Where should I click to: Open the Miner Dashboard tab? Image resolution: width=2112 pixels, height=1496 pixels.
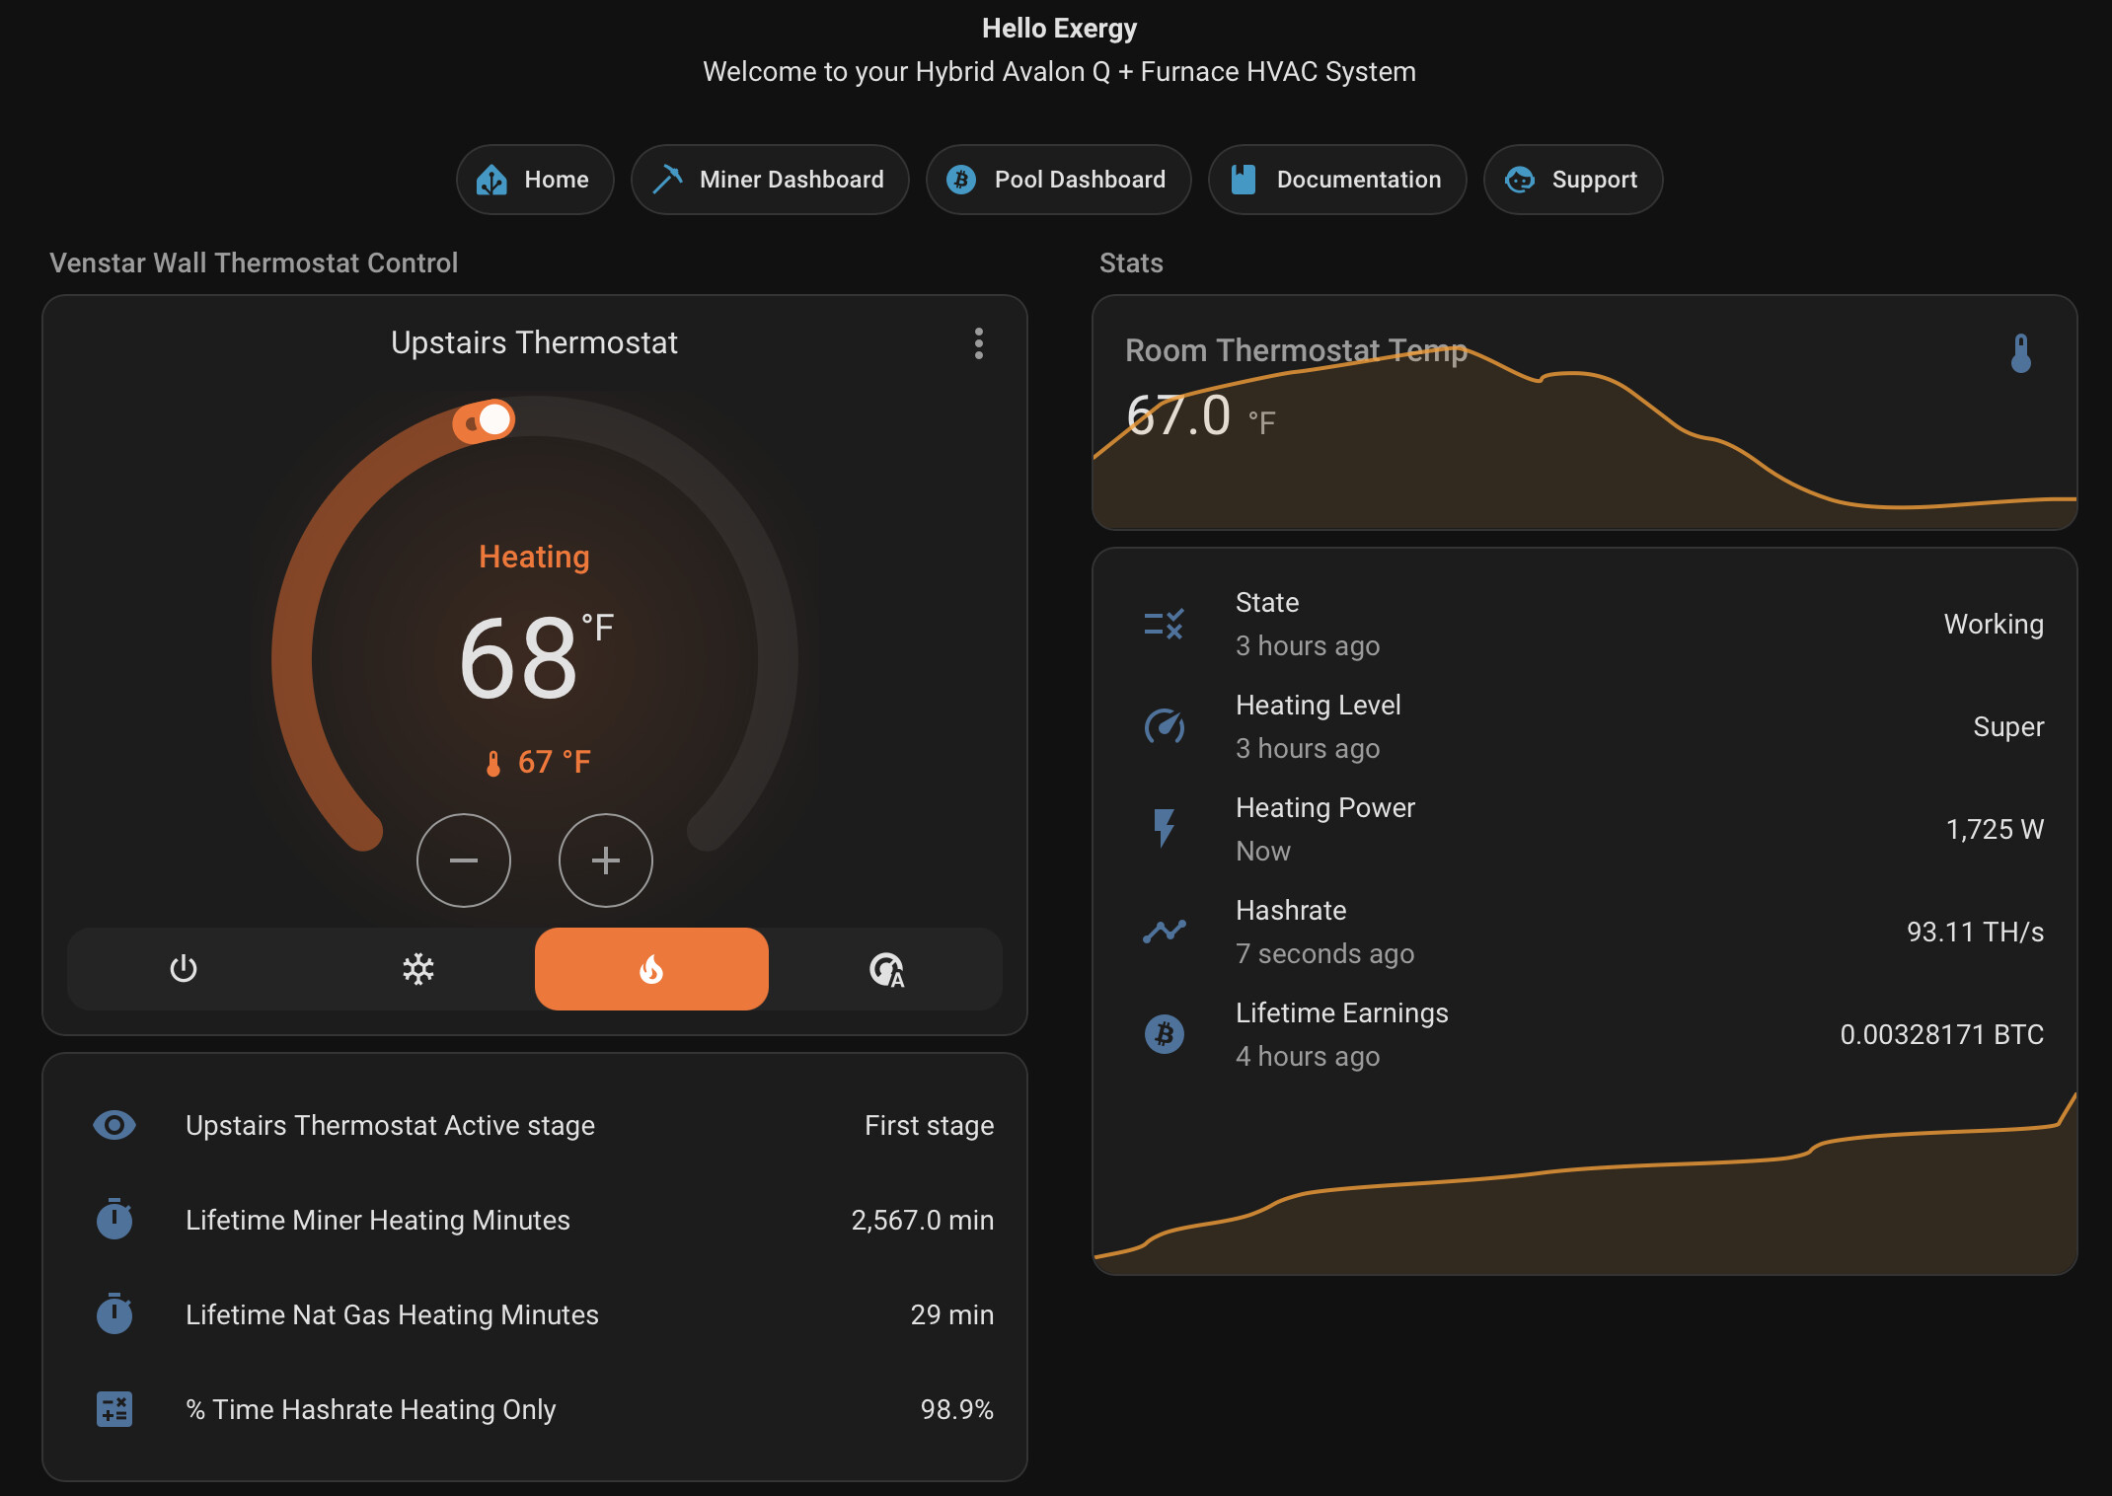click(770, 180)
